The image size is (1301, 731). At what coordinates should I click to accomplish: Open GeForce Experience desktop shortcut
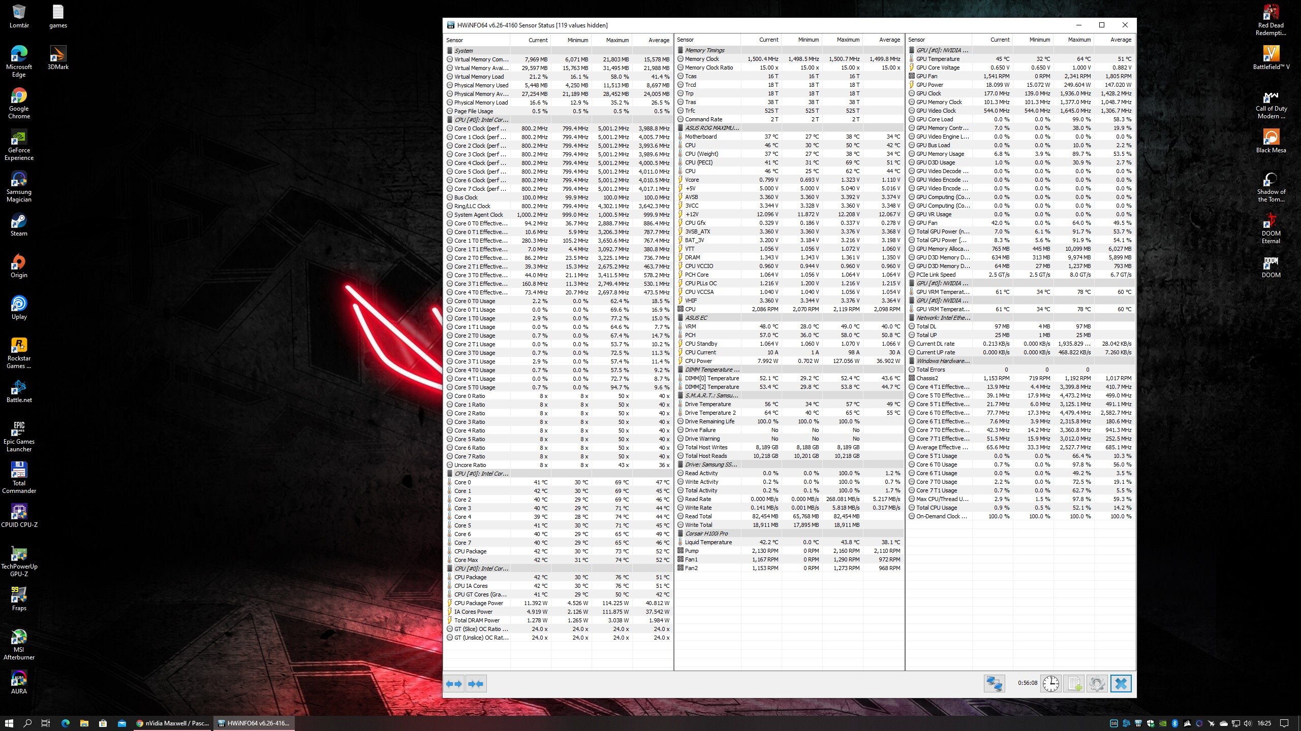pyautogui.click(x=19, y=145)
